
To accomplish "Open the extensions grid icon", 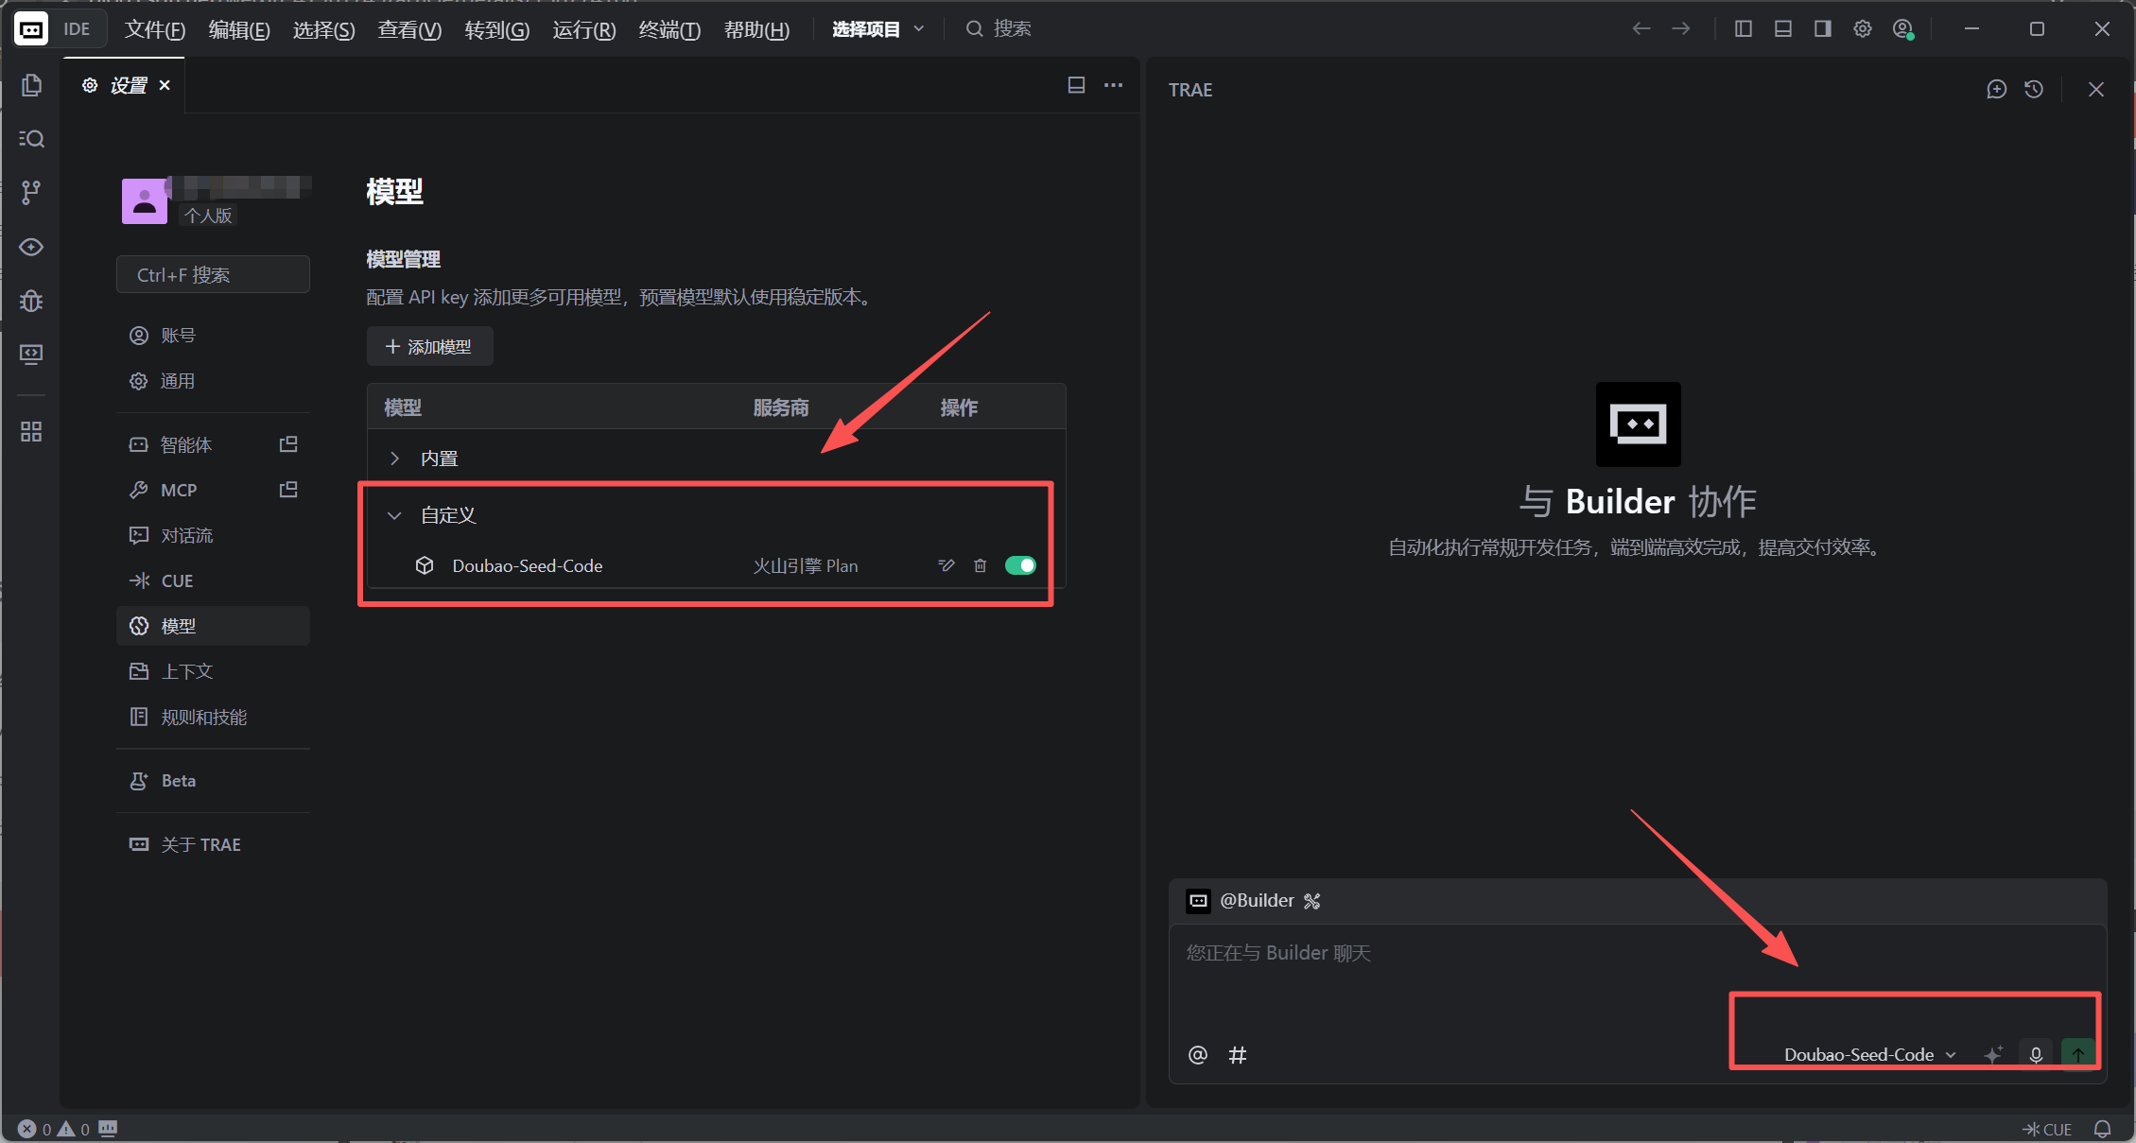I will tap(31, 432).
